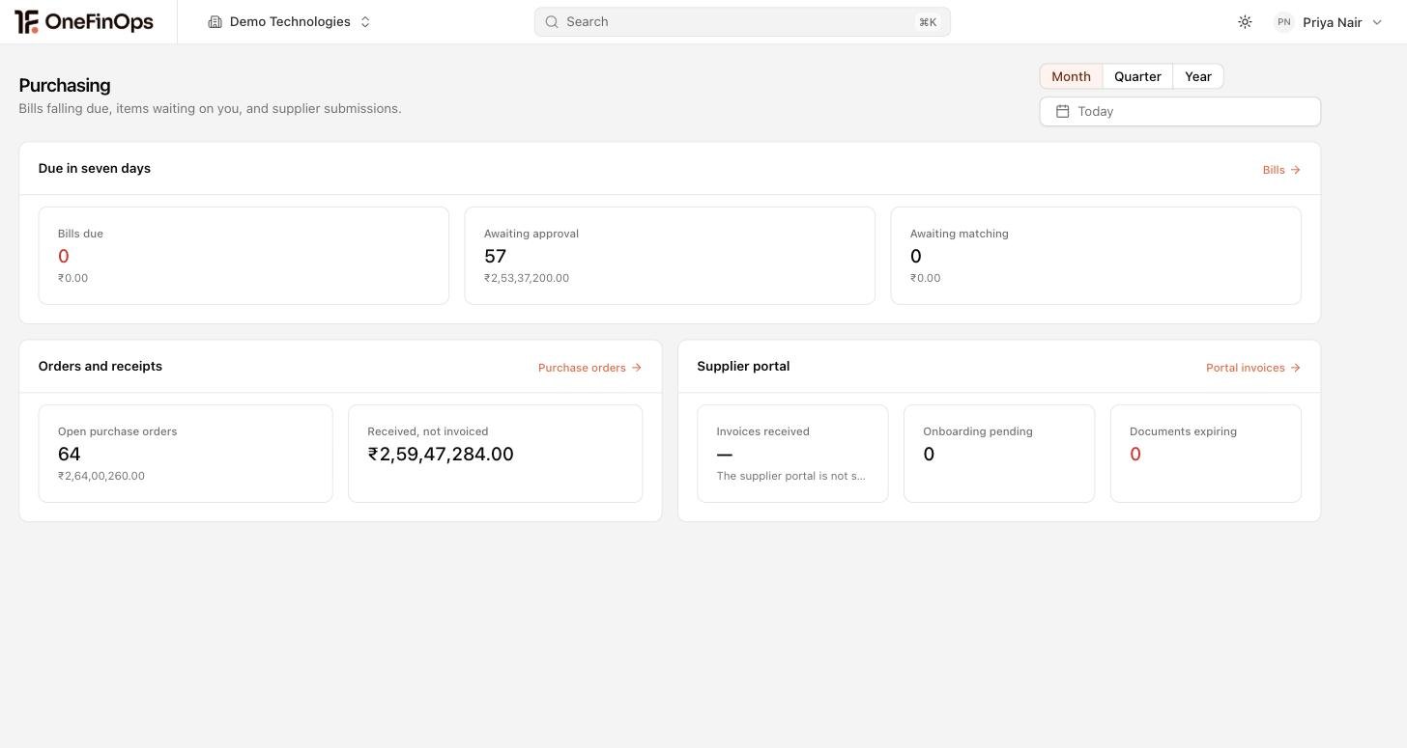
Task: Click the Received, not invoiced card
Action: 495,454
